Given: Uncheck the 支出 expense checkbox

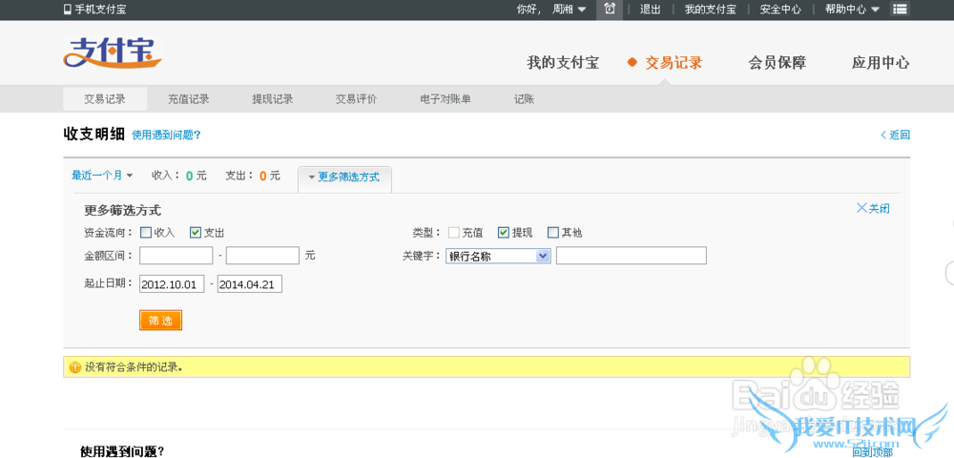Looking at the screenshot, I should [x=196, y=232].
